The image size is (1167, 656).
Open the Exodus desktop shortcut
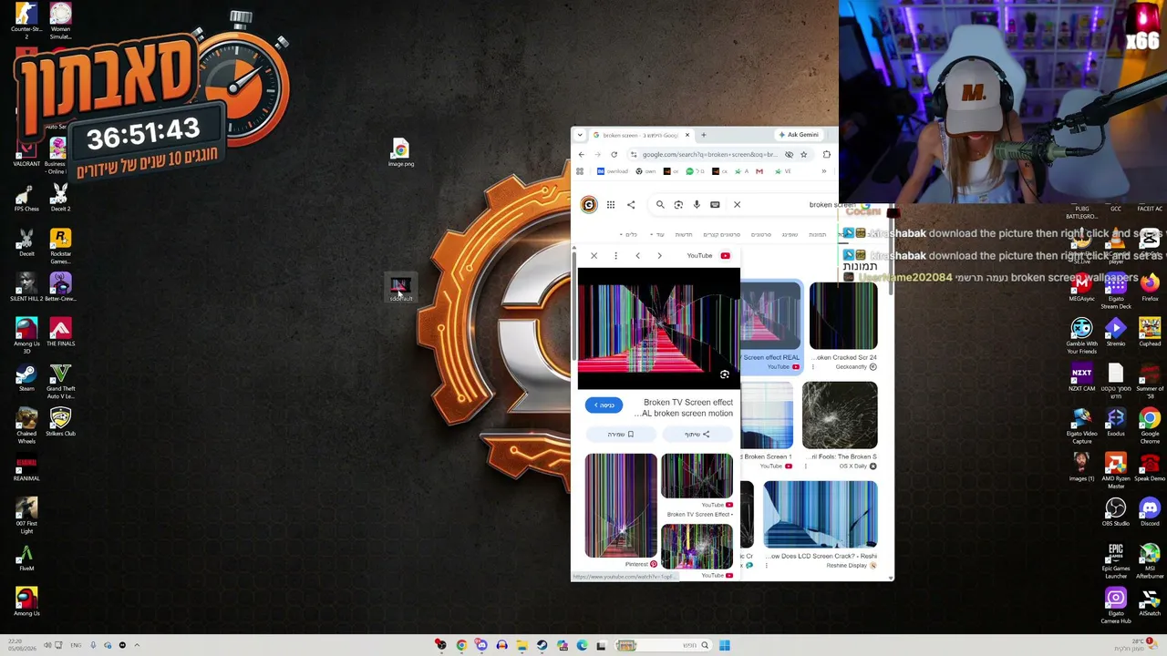coord(1116,422)
